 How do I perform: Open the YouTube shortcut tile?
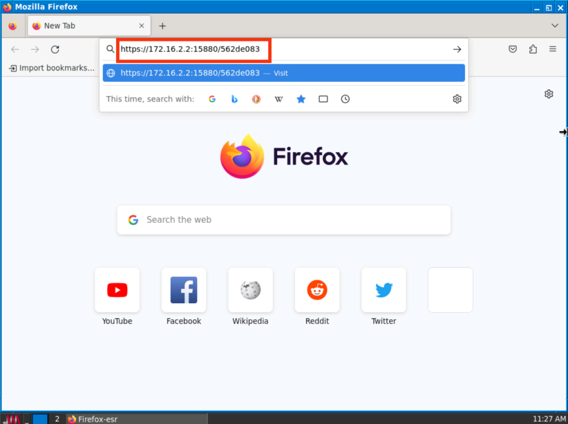117,296
